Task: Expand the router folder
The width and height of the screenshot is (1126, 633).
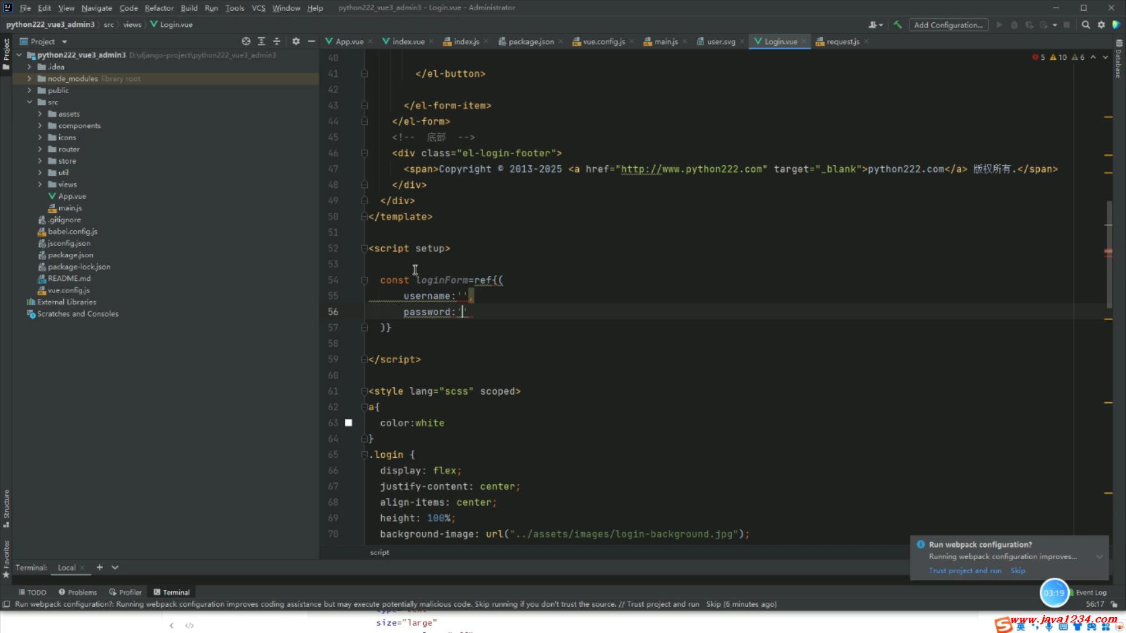Action: pyautogui.click(x=40, y=149)
